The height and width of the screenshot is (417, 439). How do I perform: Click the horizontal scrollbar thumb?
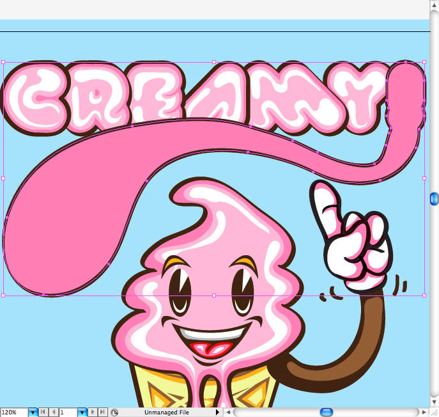click(327, 412)
